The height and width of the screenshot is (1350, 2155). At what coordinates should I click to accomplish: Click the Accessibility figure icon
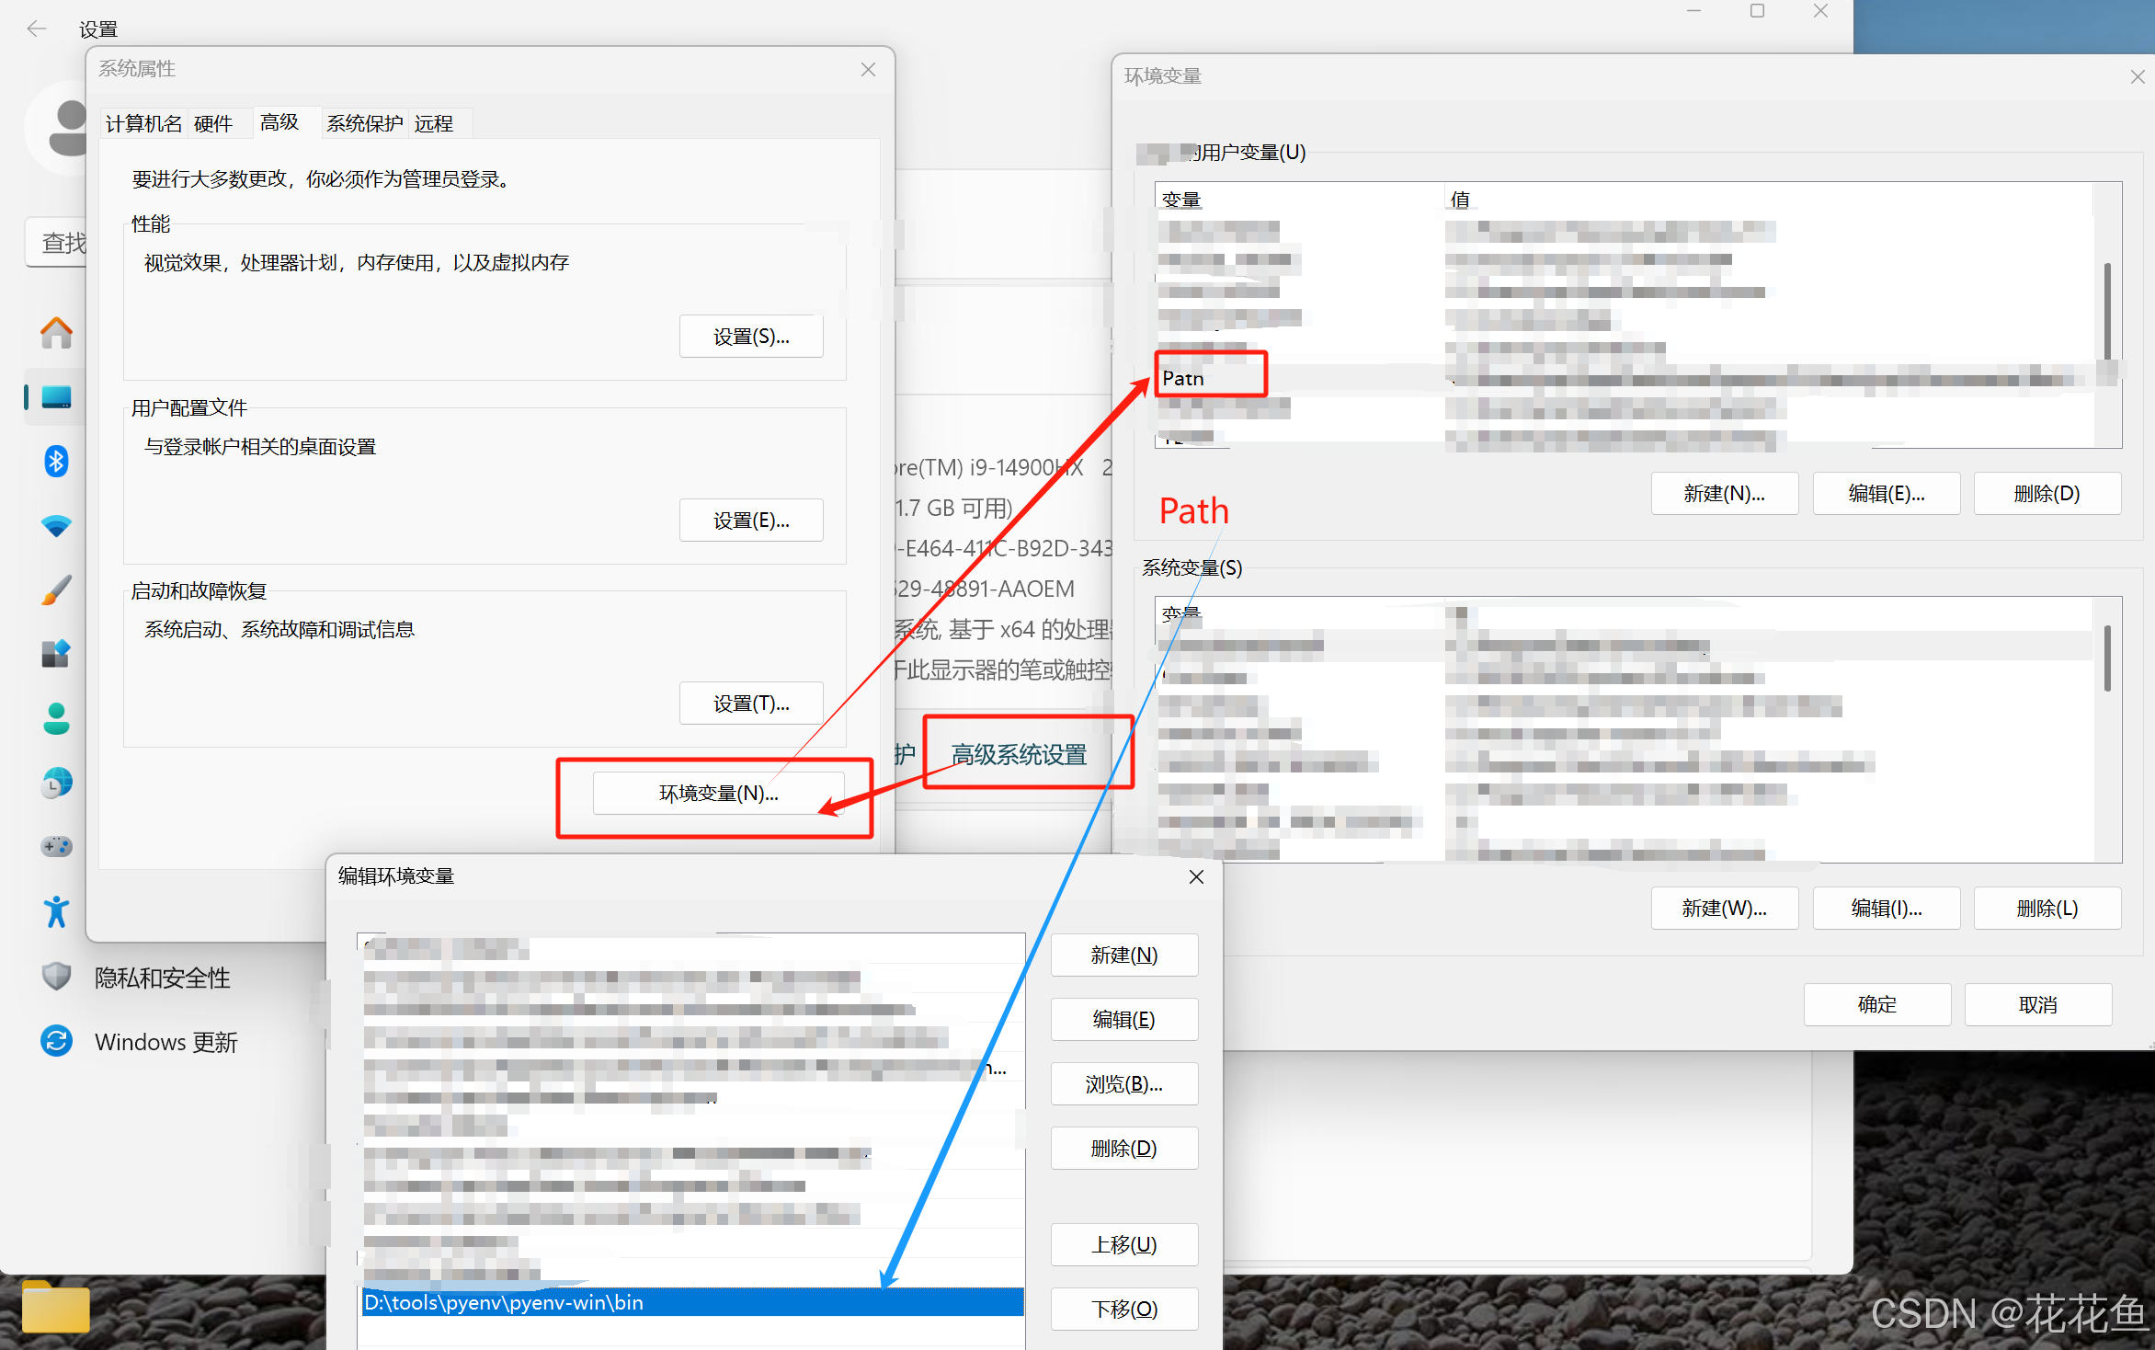pyautogui.click(x=56, y=911)
